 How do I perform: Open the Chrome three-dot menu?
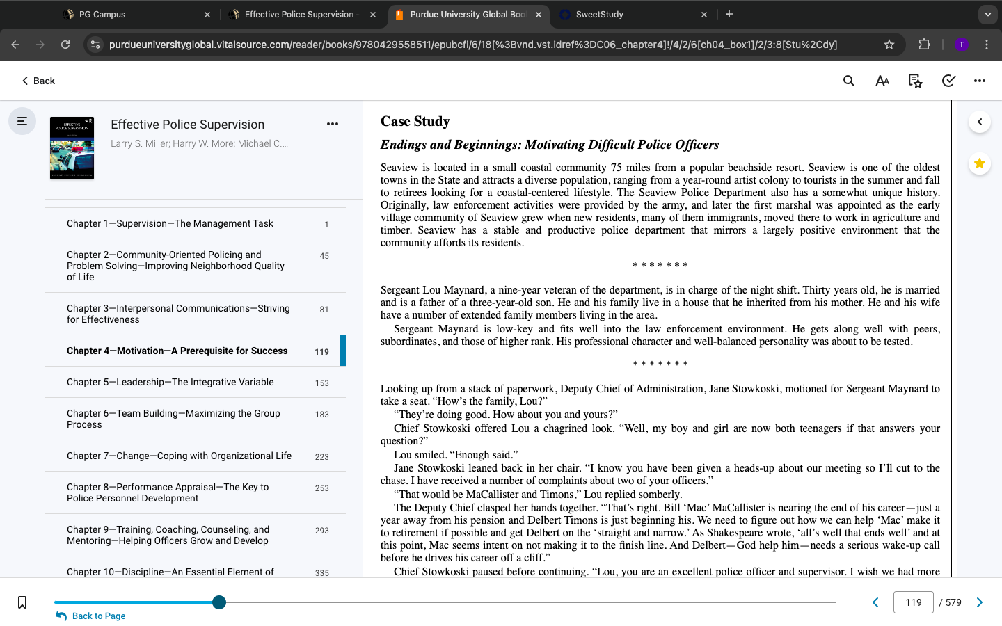(987, 45)
